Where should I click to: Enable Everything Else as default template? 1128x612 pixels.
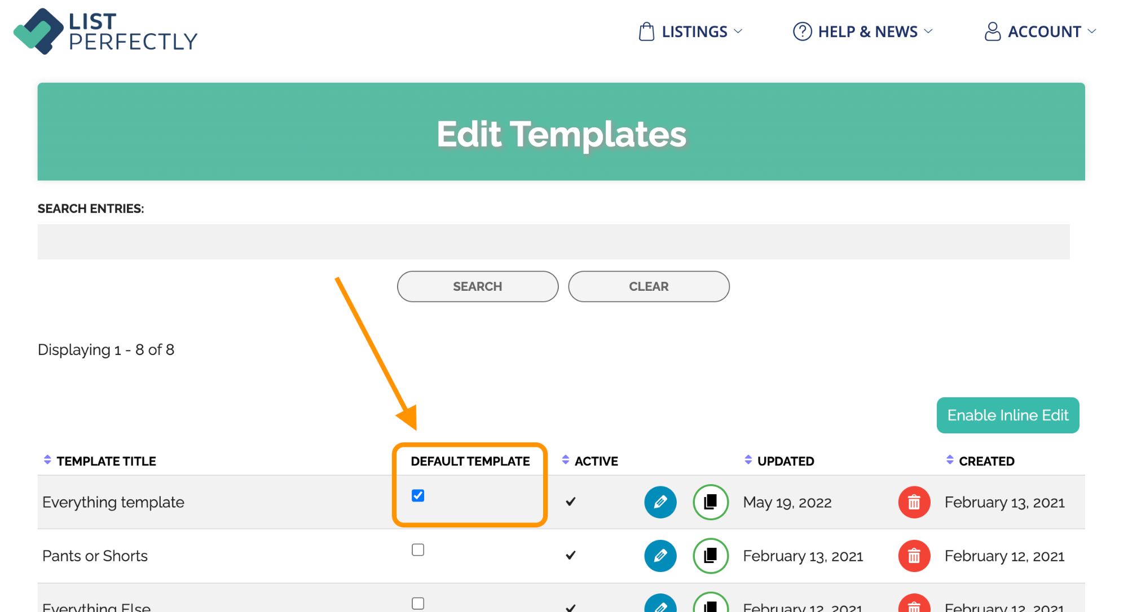417,603
